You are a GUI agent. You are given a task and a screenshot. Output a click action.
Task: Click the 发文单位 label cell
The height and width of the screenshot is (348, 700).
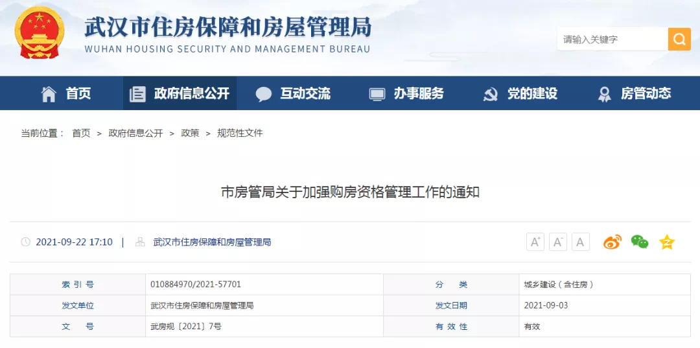78,306
